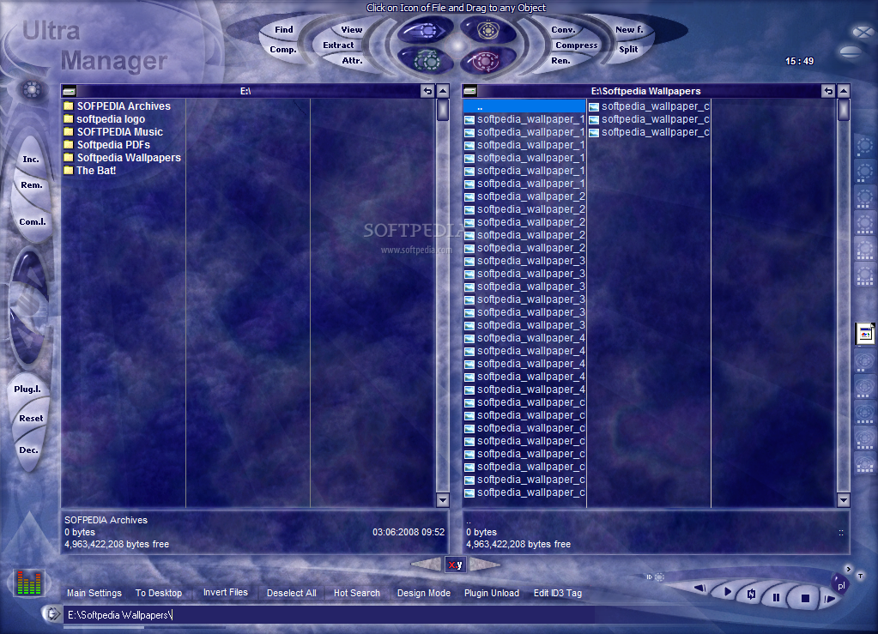Viewport: 878px width, 634px height.
Task: Click the go icon beside the path field
Action: (52, 614)
